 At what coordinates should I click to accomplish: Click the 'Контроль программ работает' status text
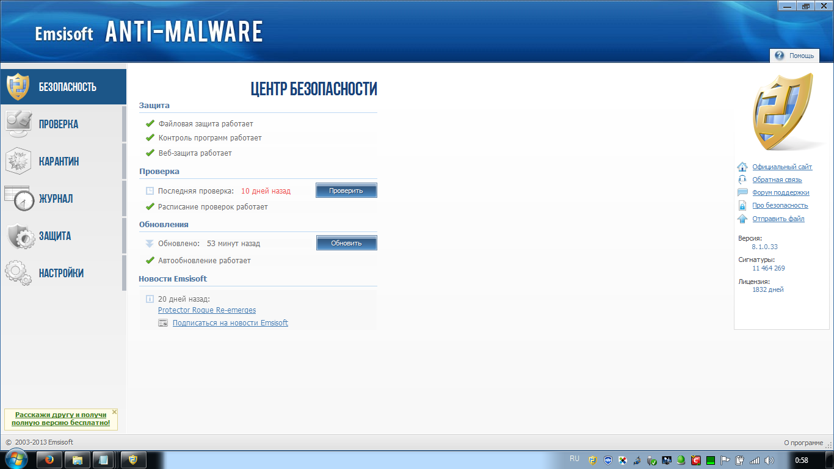(210, 138)
